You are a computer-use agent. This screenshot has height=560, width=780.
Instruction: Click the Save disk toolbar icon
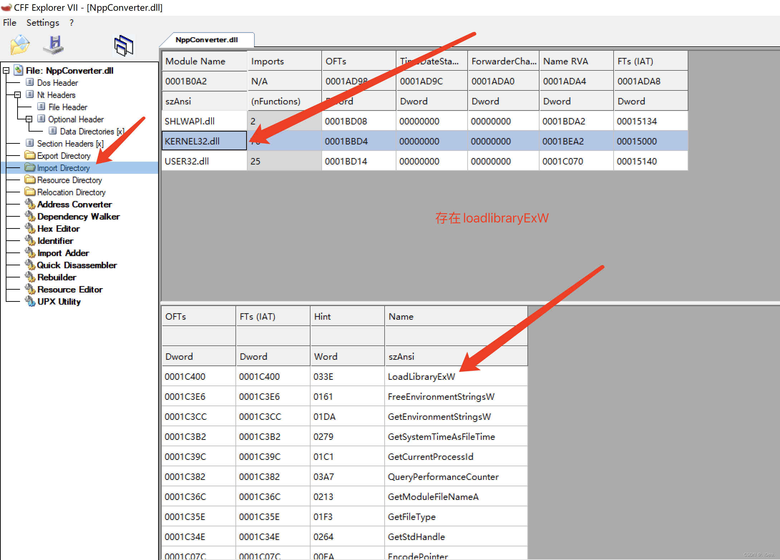[x=54, y=45]
